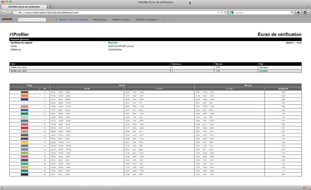Viewport: 311px width, 190px height.
Task: Click the ColorChecker reference value
Action: 115,50
